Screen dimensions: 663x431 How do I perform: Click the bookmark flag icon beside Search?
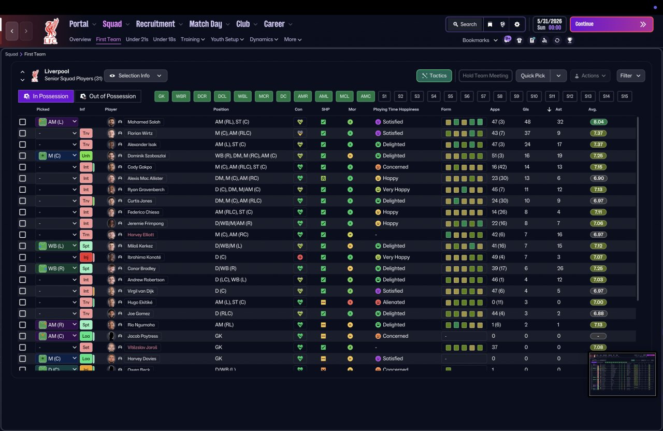pos(490,24)
